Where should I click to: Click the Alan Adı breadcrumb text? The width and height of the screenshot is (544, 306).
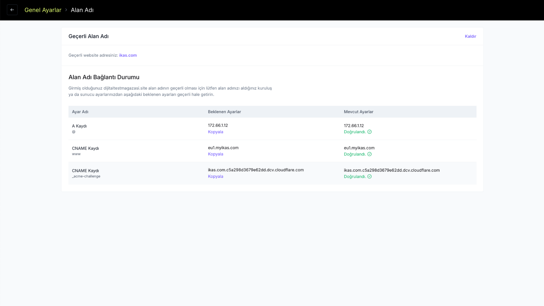(x=82, y=10)
